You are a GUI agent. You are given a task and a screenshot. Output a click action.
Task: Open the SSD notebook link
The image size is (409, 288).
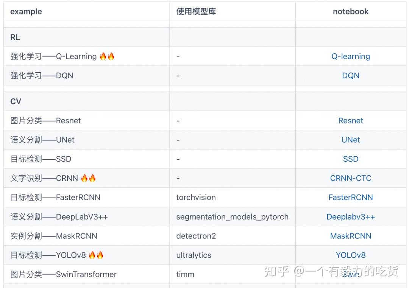point(351,159)
